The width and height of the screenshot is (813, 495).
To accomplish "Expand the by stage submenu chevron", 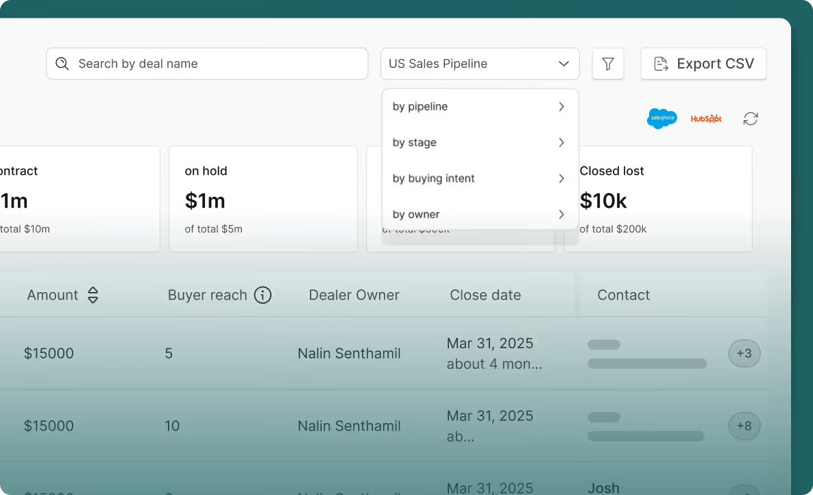I will coord(561,143).
